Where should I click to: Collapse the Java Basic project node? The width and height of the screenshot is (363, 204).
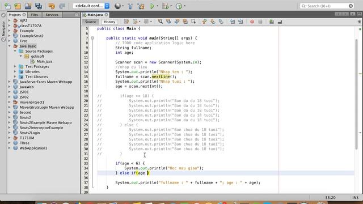(x=10, y=46)
